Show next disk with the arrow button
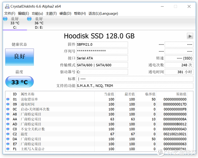Screen dimensions: 198x158 point(190,36)
